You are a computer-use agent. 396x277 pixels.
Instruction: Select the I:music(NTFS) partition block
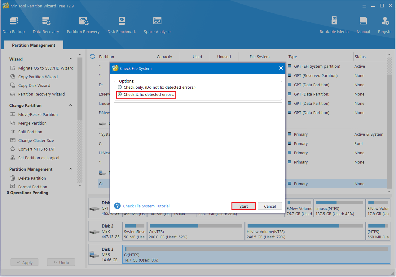click(339, 208)
